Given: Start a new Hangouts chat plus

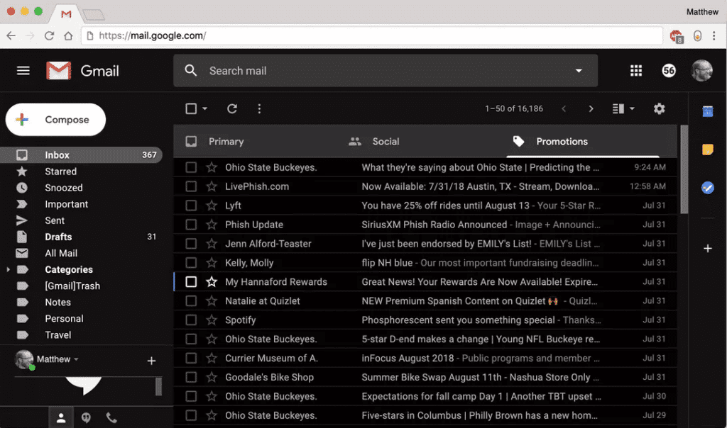Looking at the screenshot, I should point(151,361).
